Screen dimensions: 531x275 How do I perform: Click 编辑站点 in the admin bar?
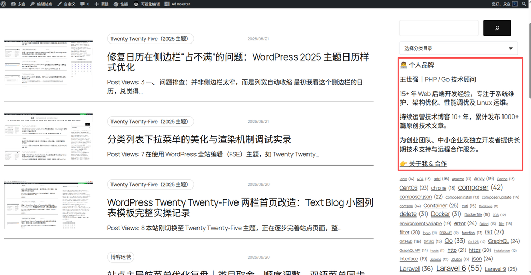pyautogui.click(x=41, y=4)
